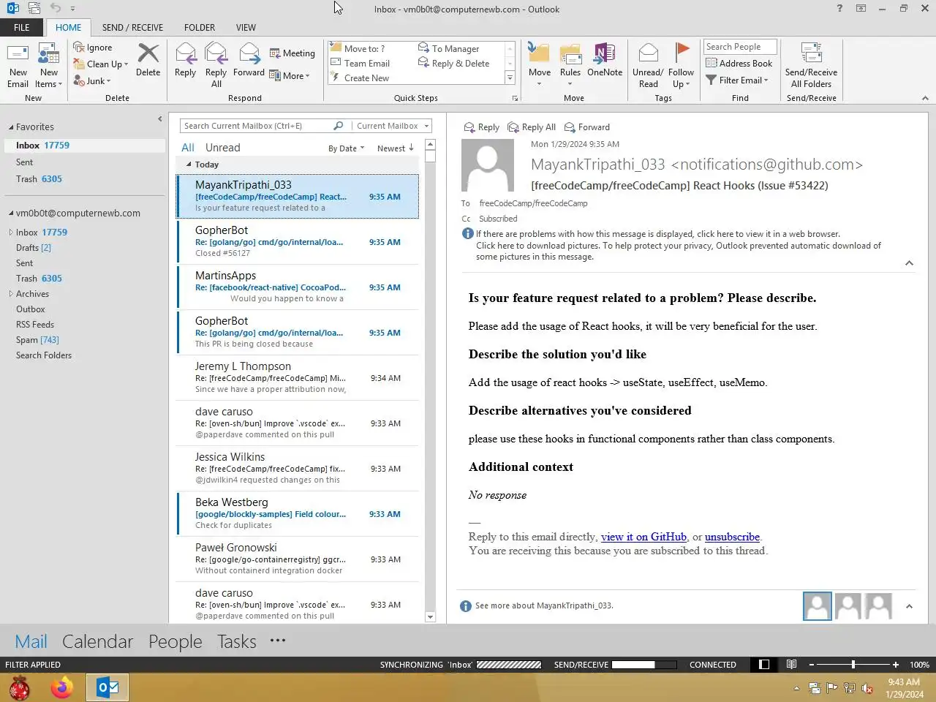Open Firefox from the taskbar
This screenshot has width=936, height=702.
coord(62,688)
